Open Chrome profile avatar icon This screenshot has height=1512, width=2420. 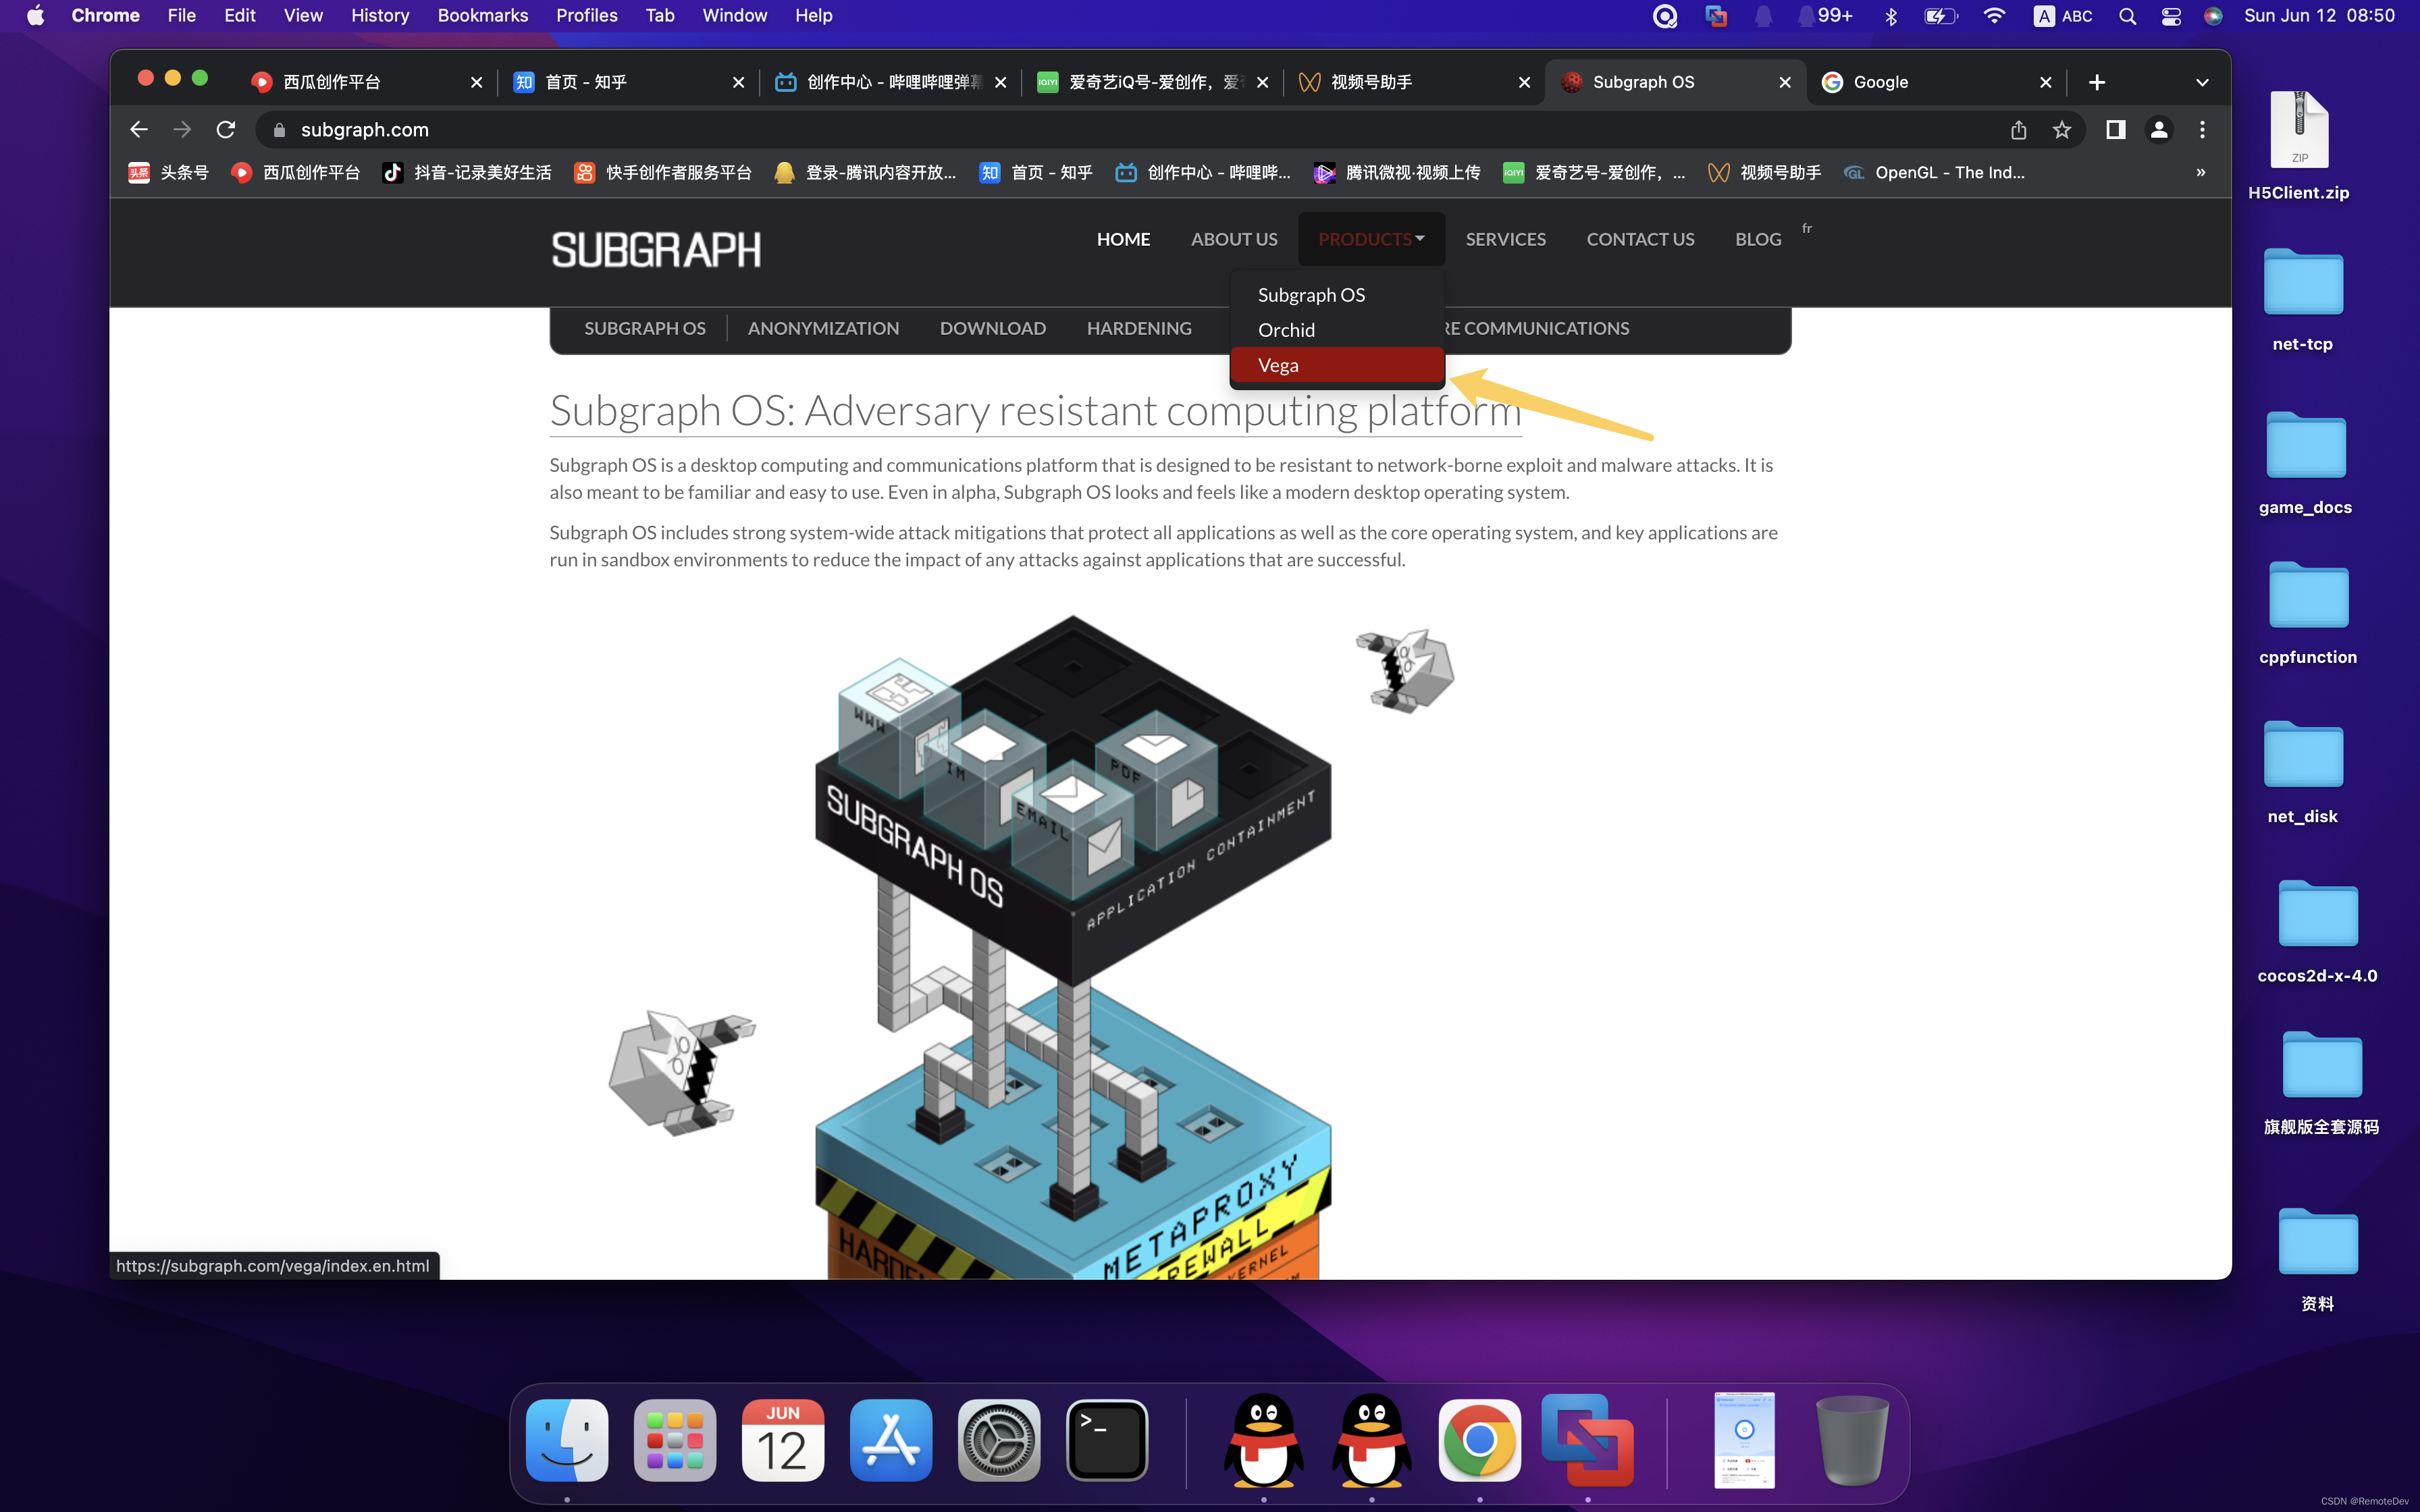(2159, 130)
